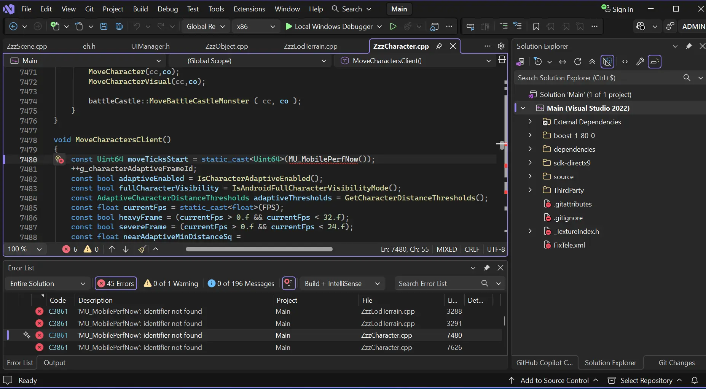Click error code C3861 link for line 3288

pyautogui.click(x=58, y=311)
